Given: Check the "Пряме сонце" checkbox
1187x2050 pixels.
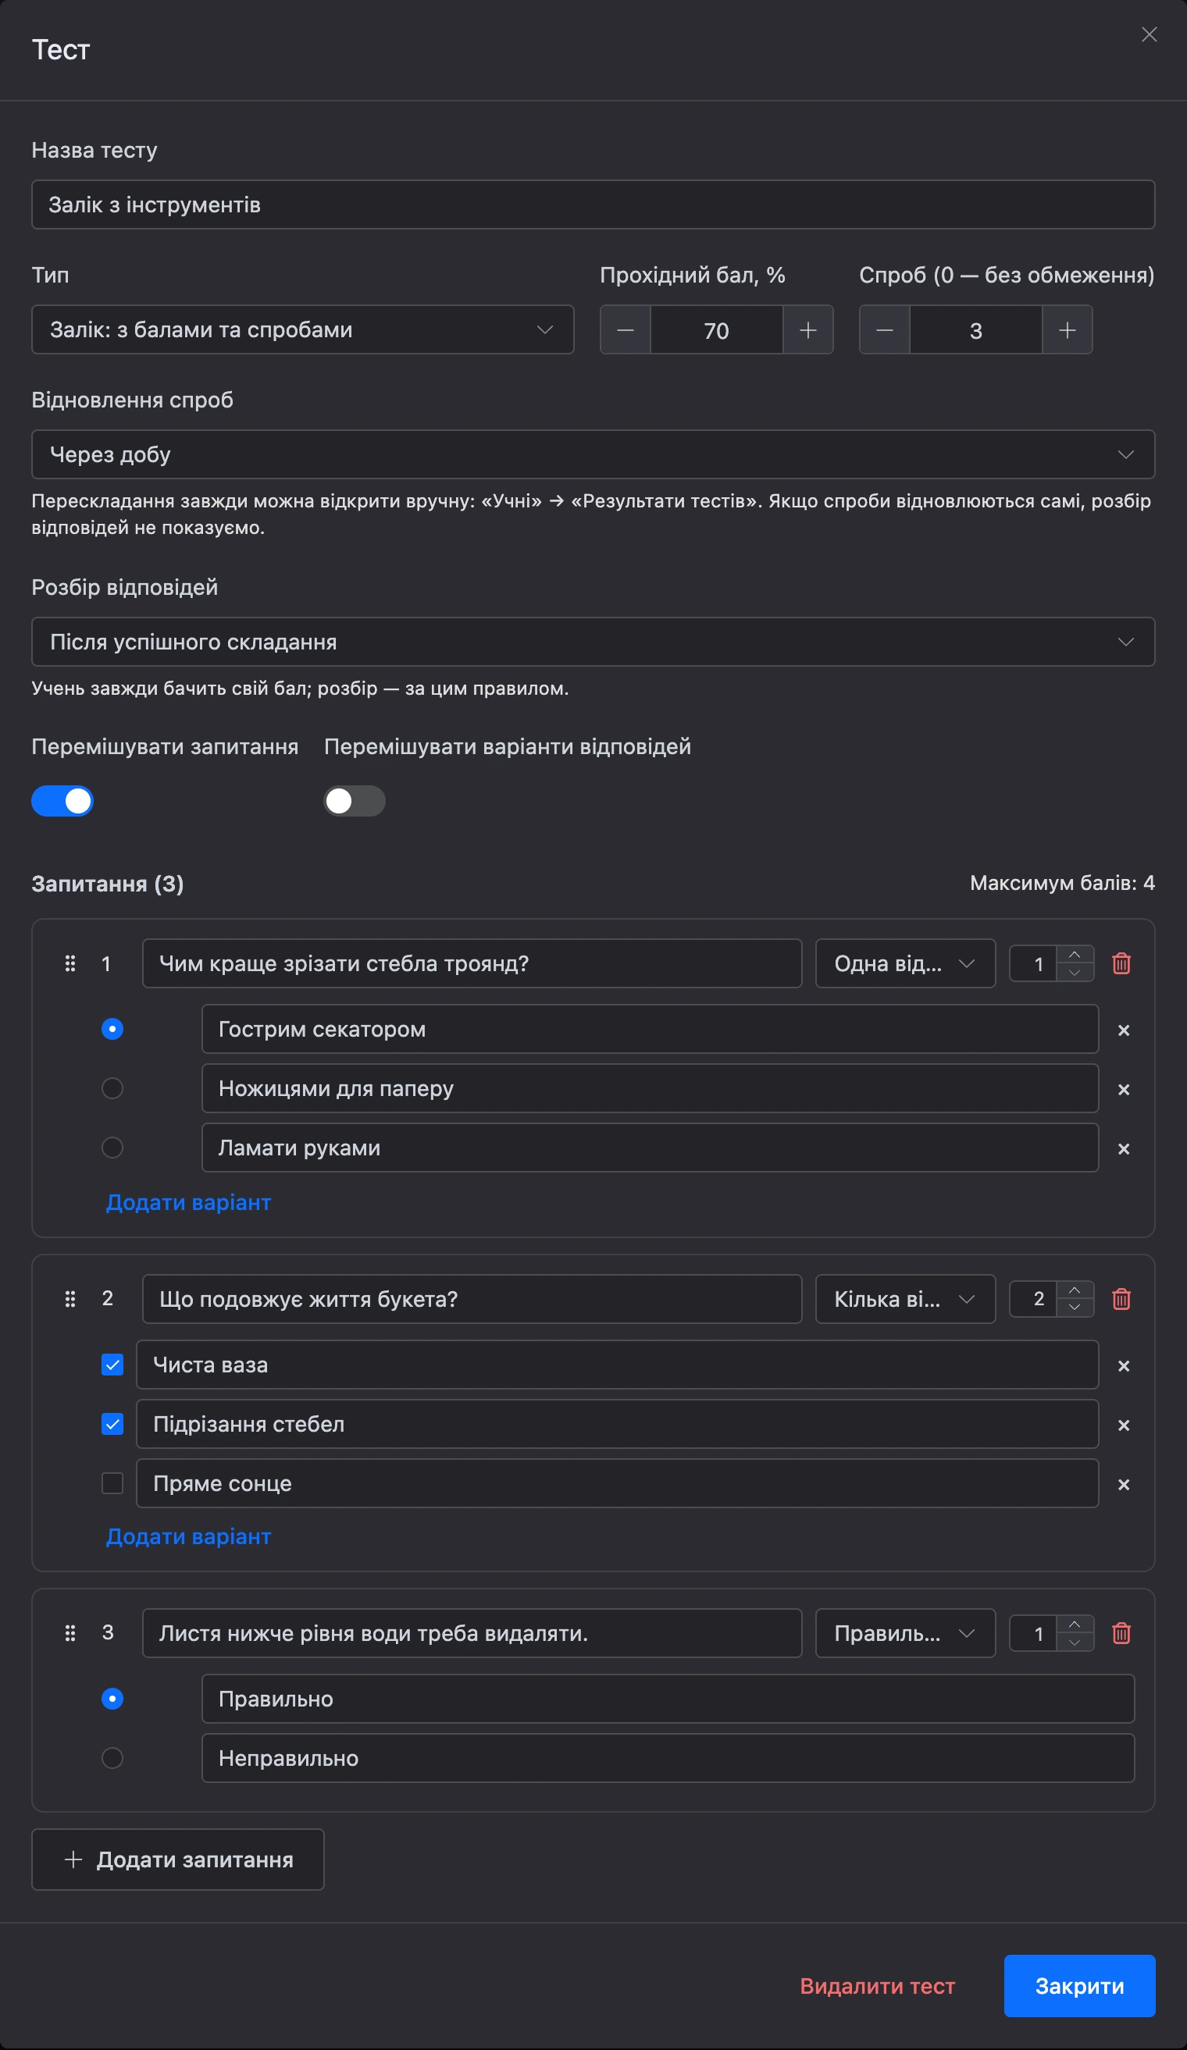Looking at the screenshot, I should pyautogui.click(x=112, y=1483).
